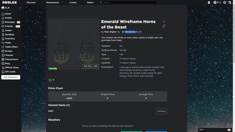The height and width of the screenshot is (132, 235).
Task: Click owned serial number #657
Action: [x=51, y=111]
